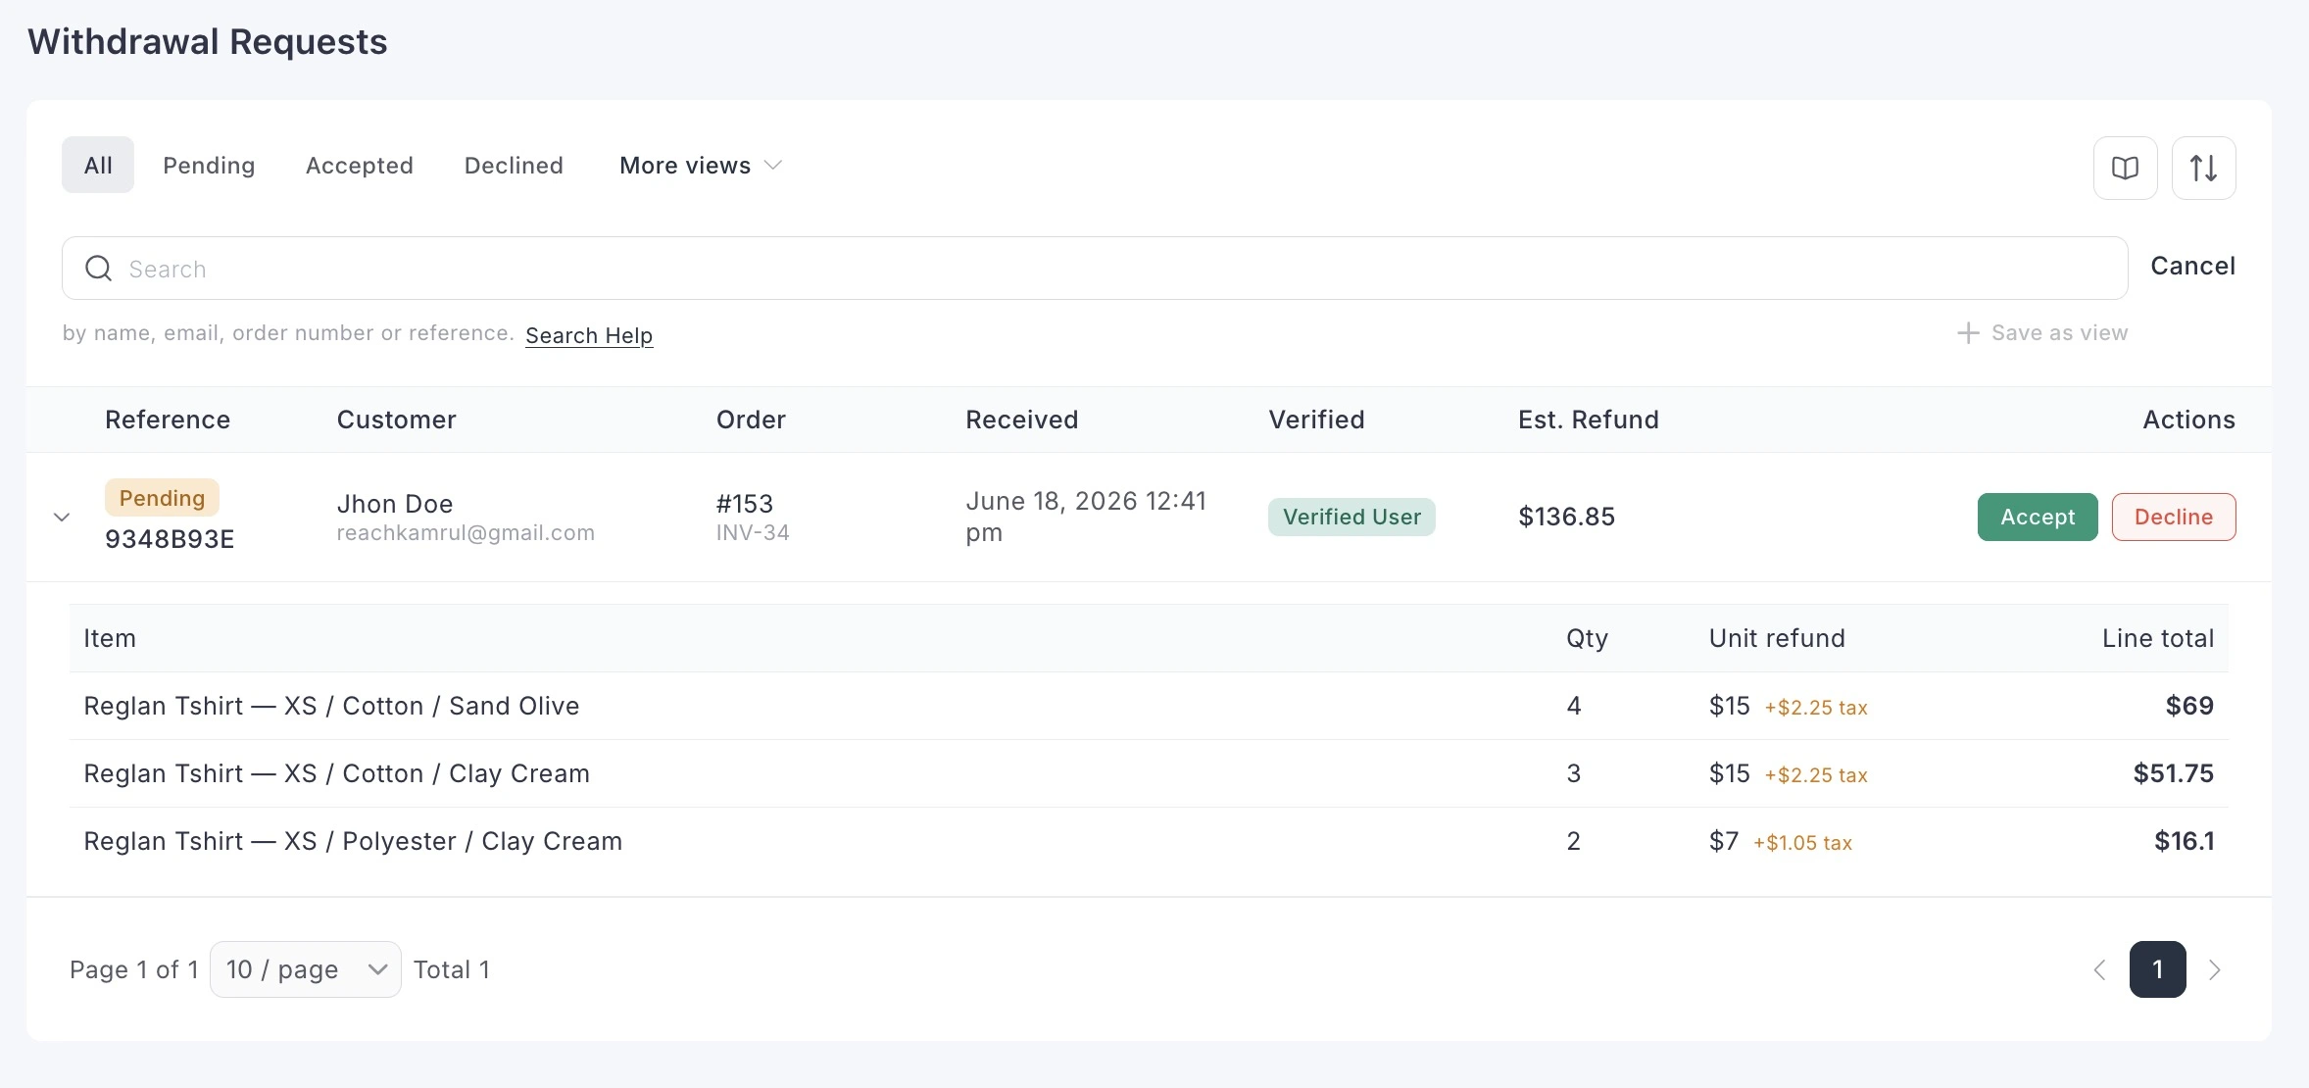
Task: Click the Unit refund column header
Action: (x=1777, y=638)
